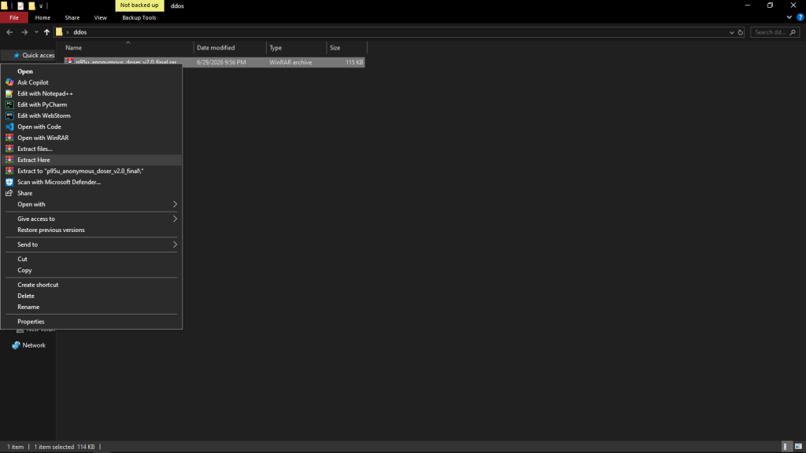Image resolution: width=806 pixels, height=453 pixels.
Task: Expand the Give access to submenu arrow
Action: click(175, 219)
